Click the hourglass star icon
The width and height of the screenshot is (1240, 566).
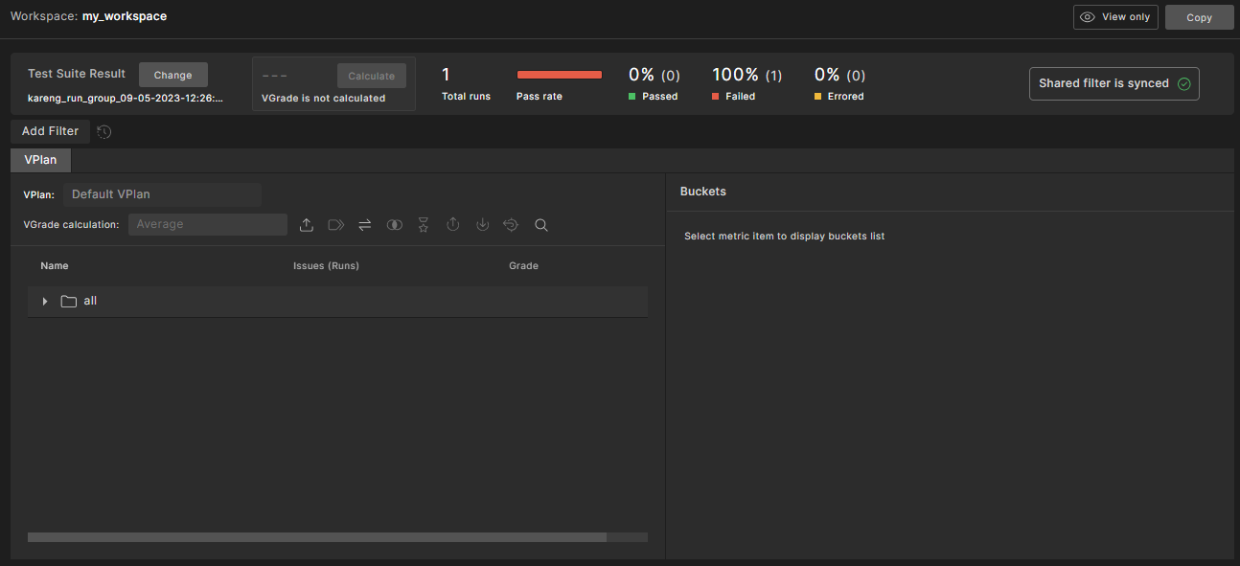coord(424,224)
